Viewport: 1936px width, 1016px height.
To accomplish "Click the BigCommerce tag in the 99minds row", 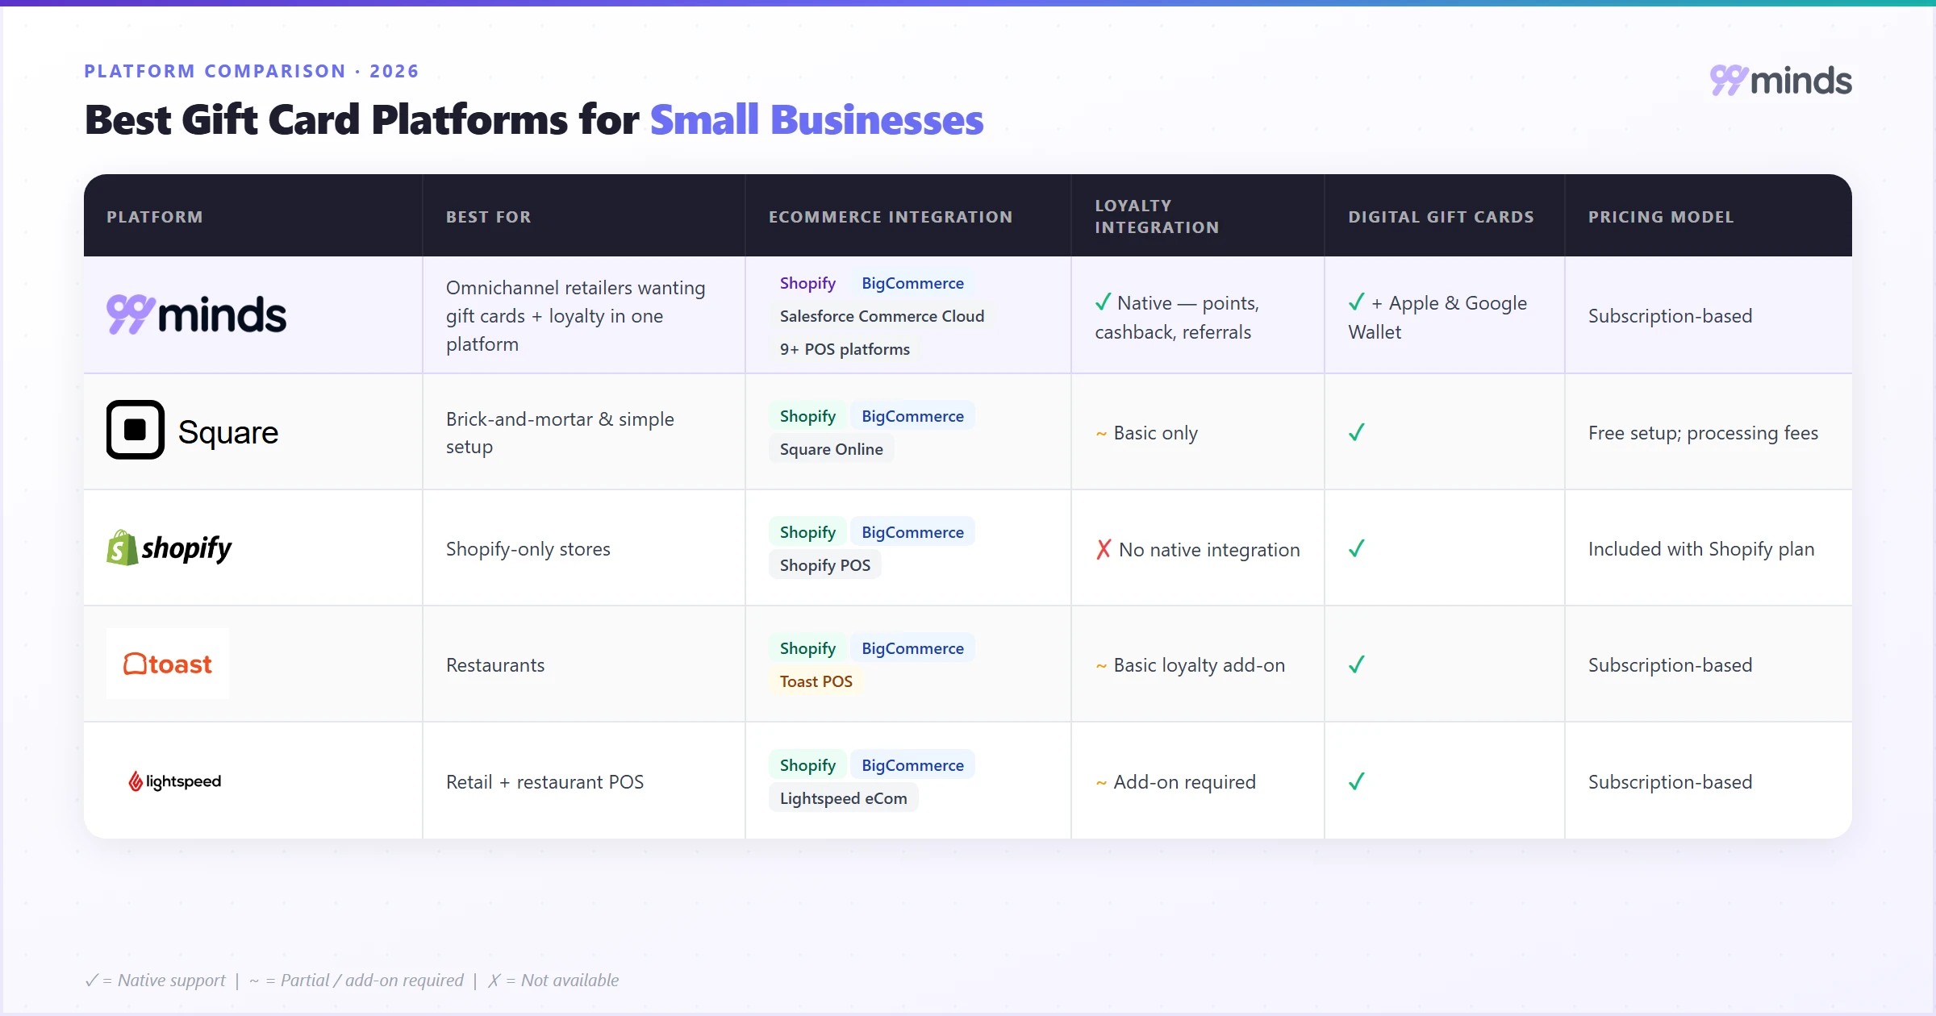I will pos(912,283).
